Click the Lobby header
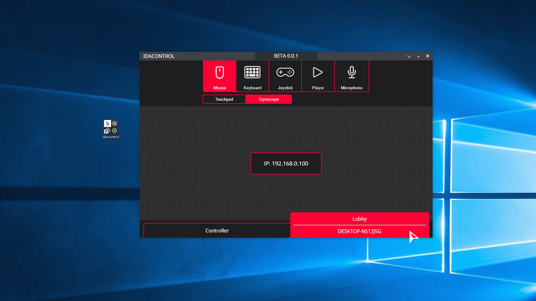The width and height of the screenshot is (536, 301). point(359,219)
